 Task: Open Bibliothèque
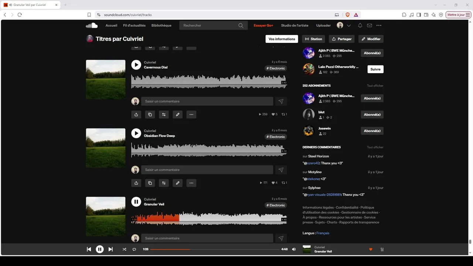(161, 25)
